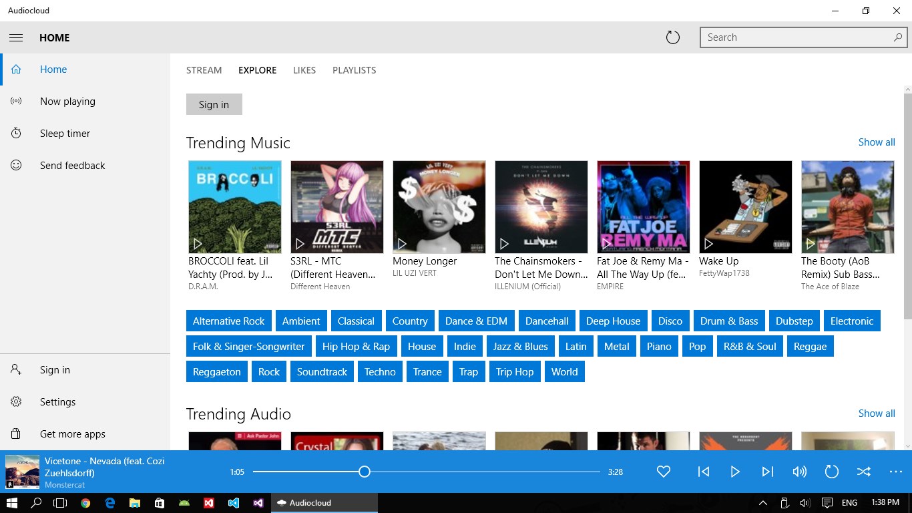Go to Home in sidebar
This screenshot has height=513, width=912.
[x=85, y=69]
